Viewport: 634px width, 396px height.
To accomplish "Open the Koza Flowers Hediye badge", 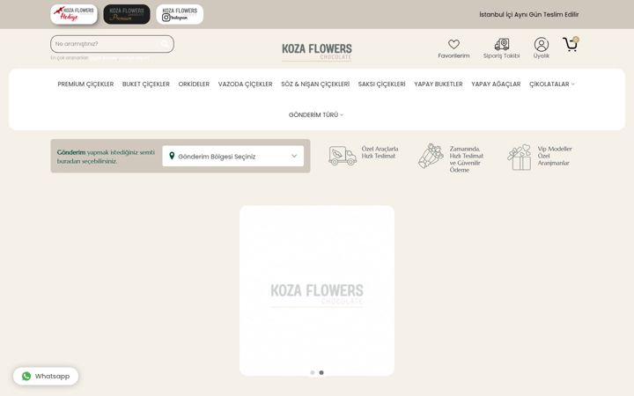I will [74, 15].
